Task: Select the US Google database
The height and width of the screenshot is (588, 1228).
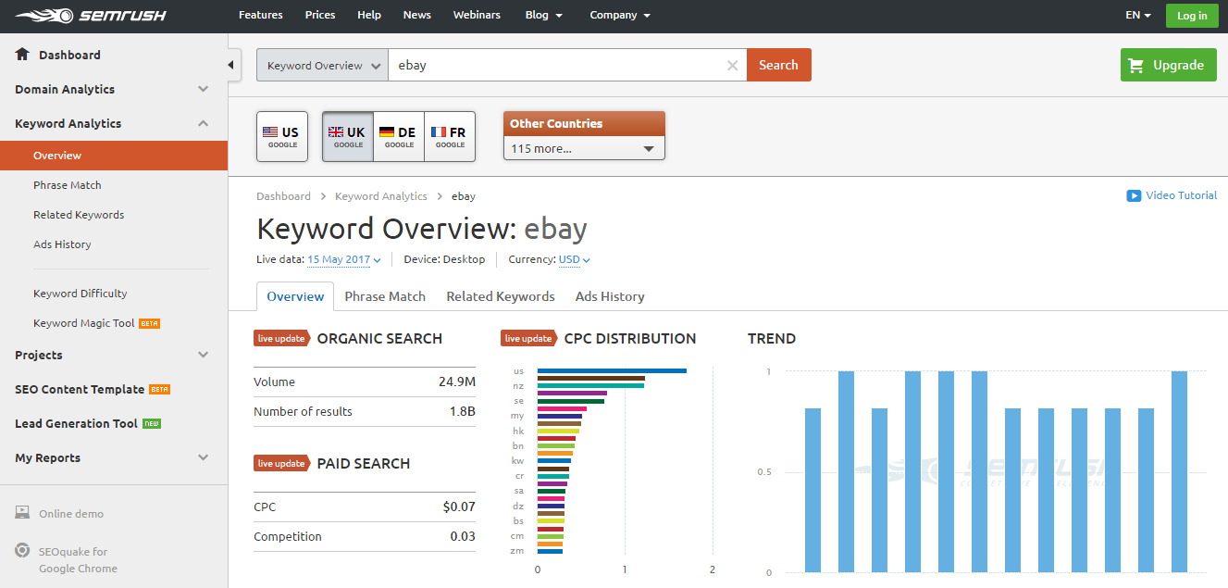Action: click(x=281, y=137)
